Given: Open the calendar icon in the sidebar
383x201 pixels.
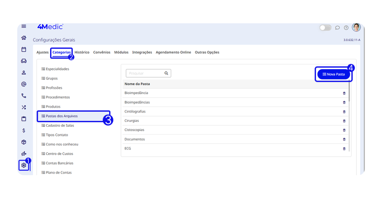Looking at the screenshot, I should coord(24,49).
